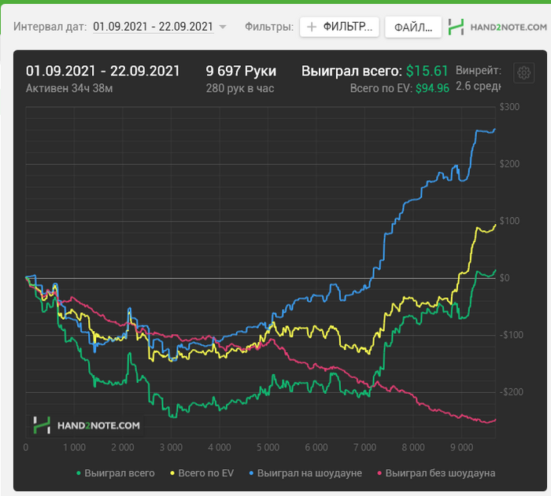Click the Hand2Note logo in the header
The width and height of the screenshot is (551, 496).
pyautogui.click(x=456, y=27)
